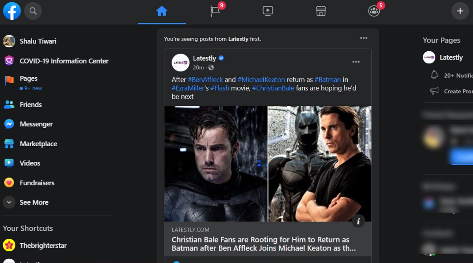Open the Groups icon with 5 badge
Image resolution: width=473 pixels, height=263 pixels.
pyautogui.click(x=374, y=11)
